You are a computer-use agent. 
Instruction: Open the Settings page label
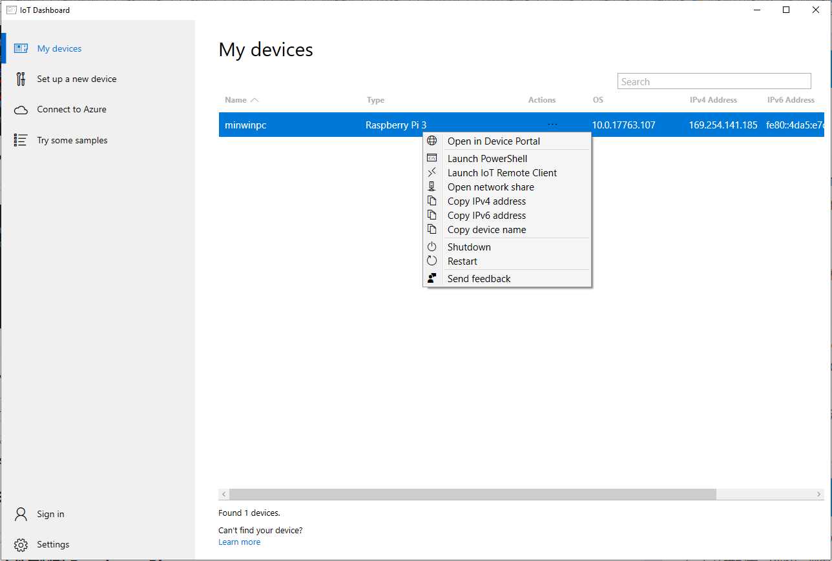click(x=53, y=544)
